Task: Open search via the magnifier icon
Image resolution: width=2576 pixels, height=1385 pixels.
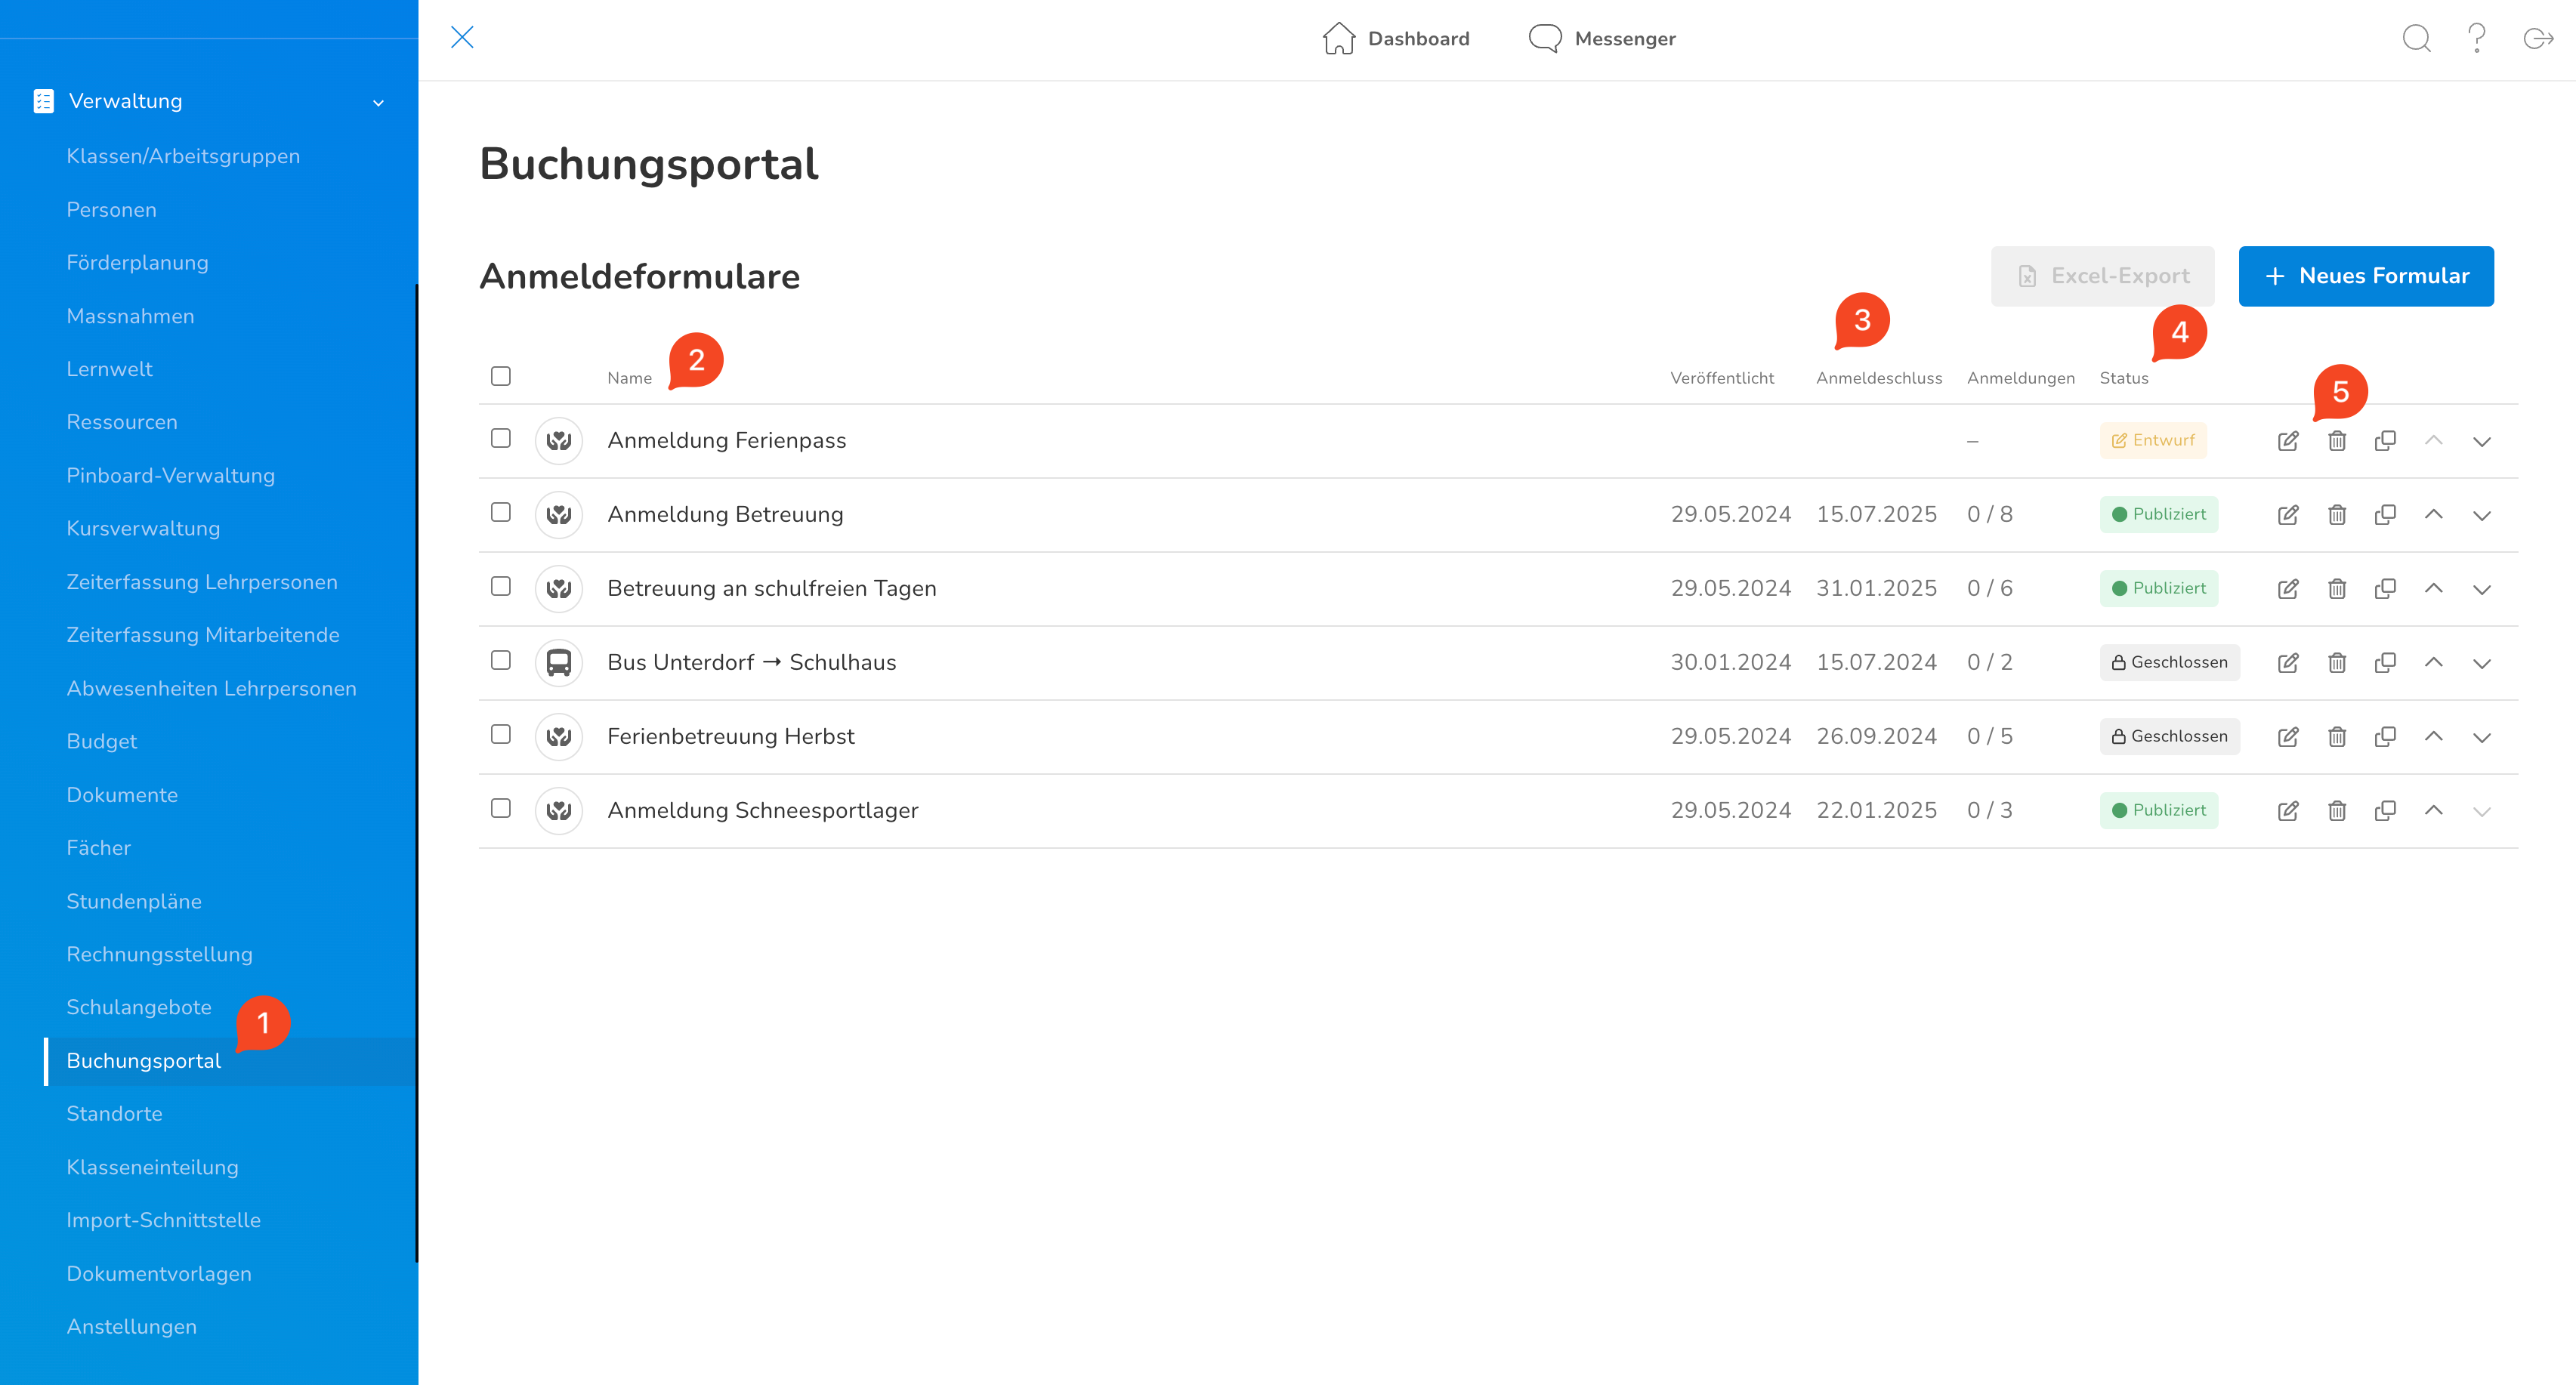Action: tap(2416, 39)
